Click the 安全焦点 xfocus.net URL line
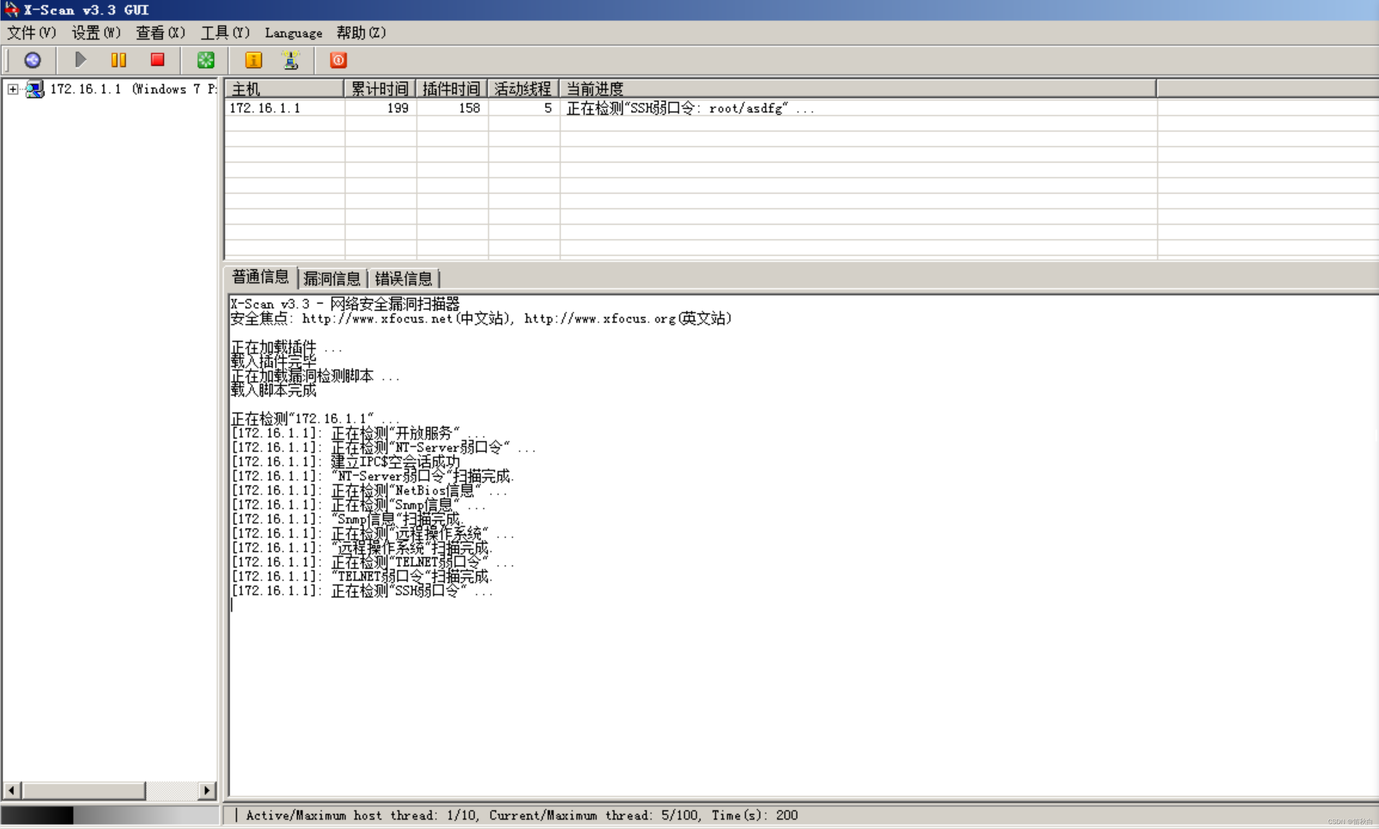The height and width of the screenshot is (829, 1379). point(481,319)
